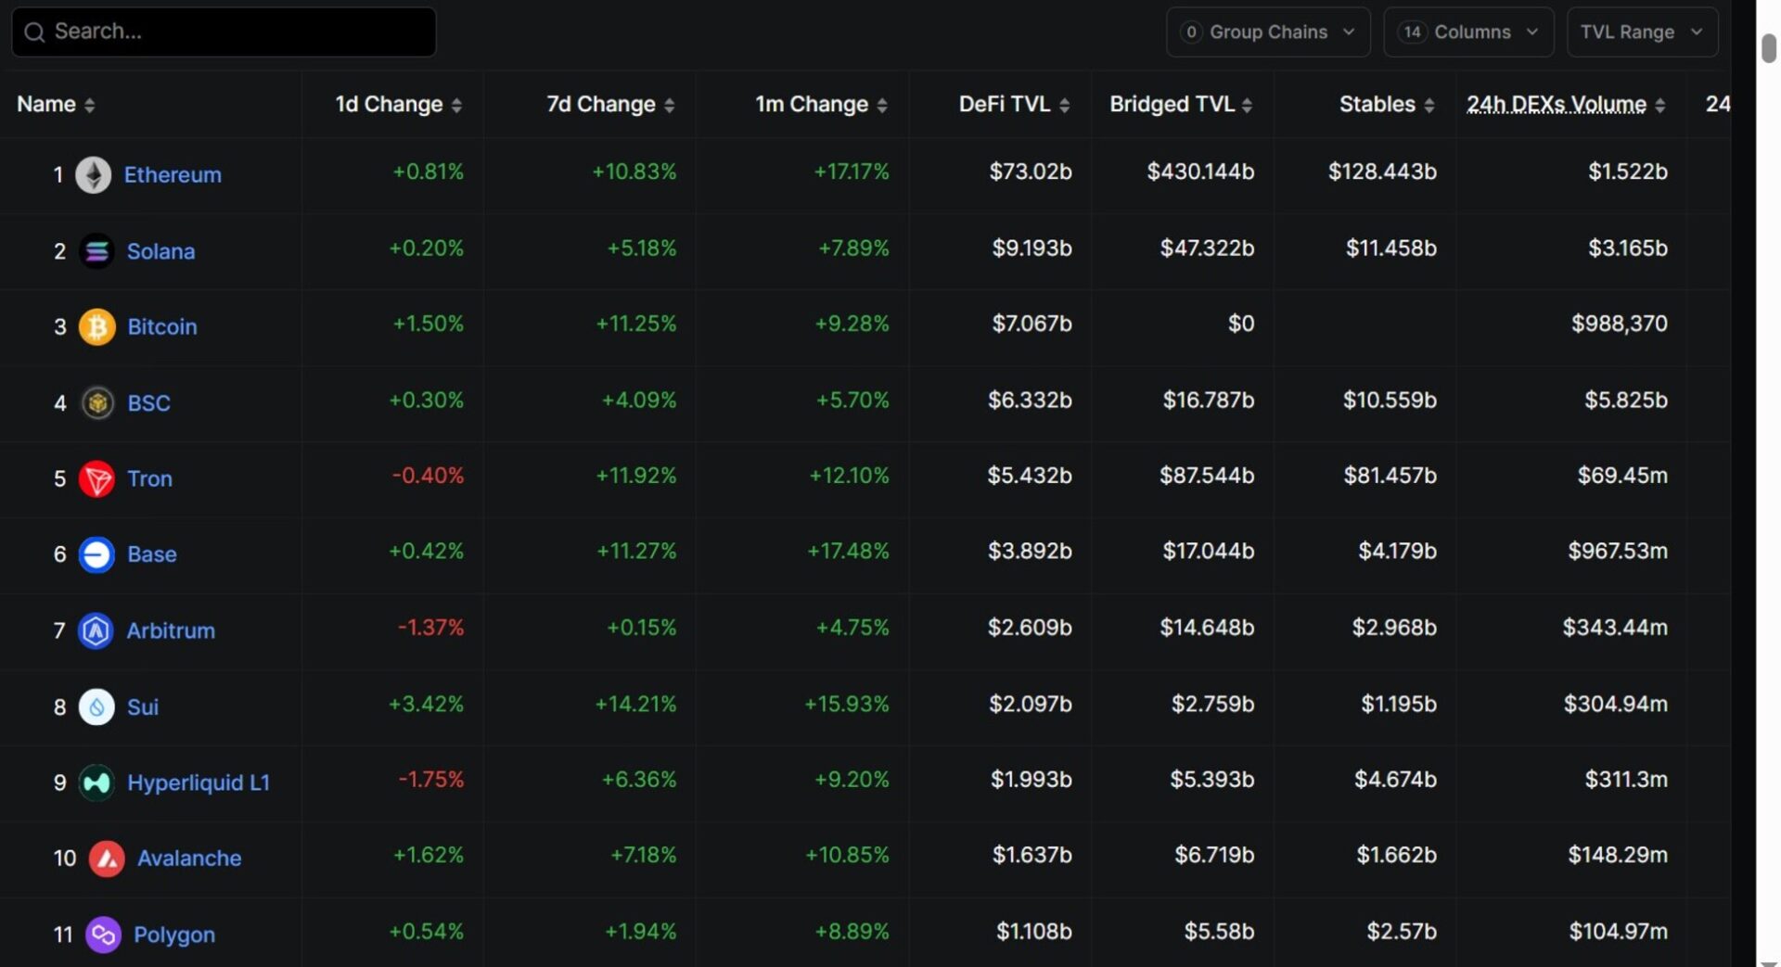Click the Sui chain logo icon
Viewport: 1781px width, 967px height.
tap(96, 706)
